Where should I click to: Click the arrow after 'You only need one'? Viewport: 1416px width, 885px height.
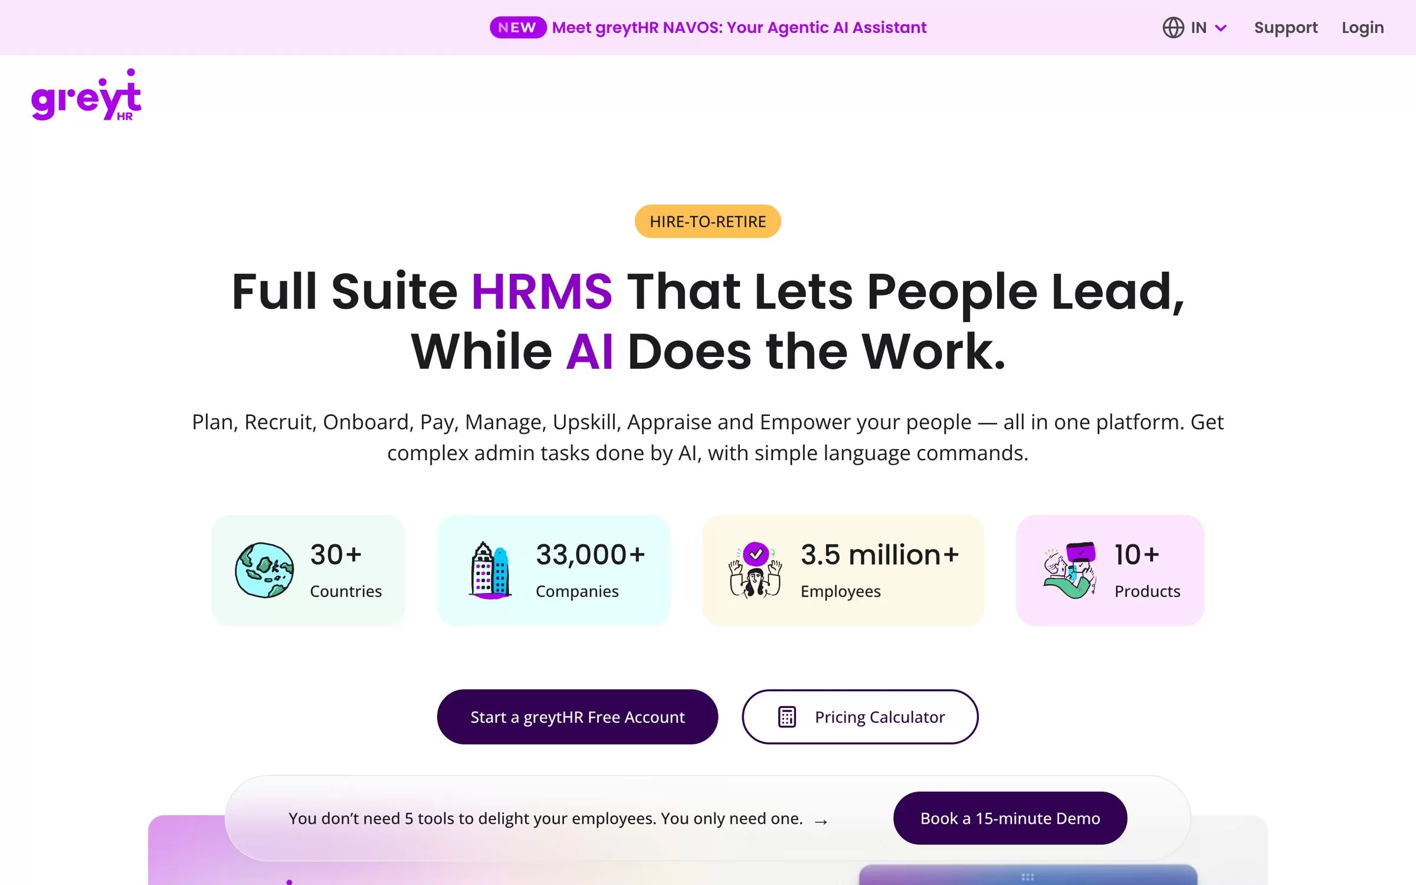click(821, 821)
